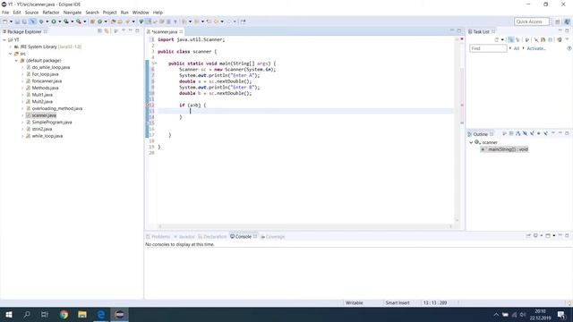Click Synchronize Changed icon in Task List
Image resolution: width=573 pixels, height=322 pixels.
coord(560,39)
